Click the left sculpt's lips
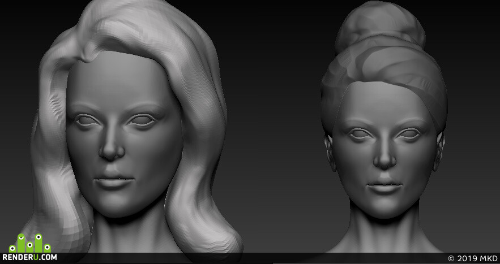The height and width of the screenshot is (264, 500). coord(114,181)
